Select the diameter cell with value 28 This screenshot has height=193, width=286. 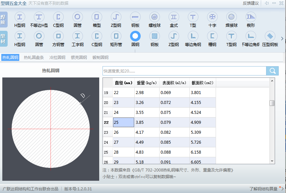click(123, 152)
